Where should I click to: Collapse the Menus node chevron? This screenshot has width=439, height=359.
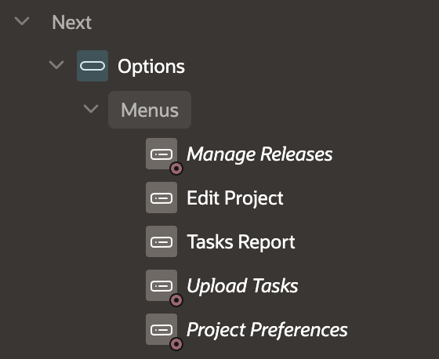click(91, 109)
